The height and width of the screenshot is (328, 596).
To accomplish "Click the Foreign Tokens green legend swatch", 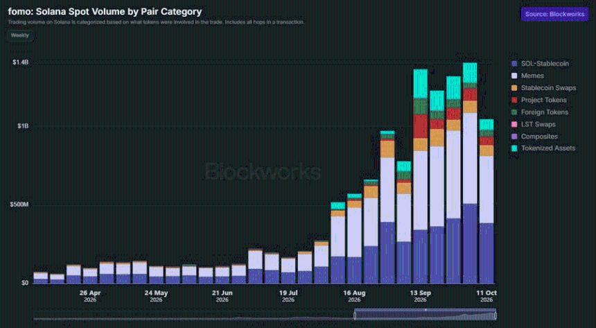I will [x=514, y=112].
